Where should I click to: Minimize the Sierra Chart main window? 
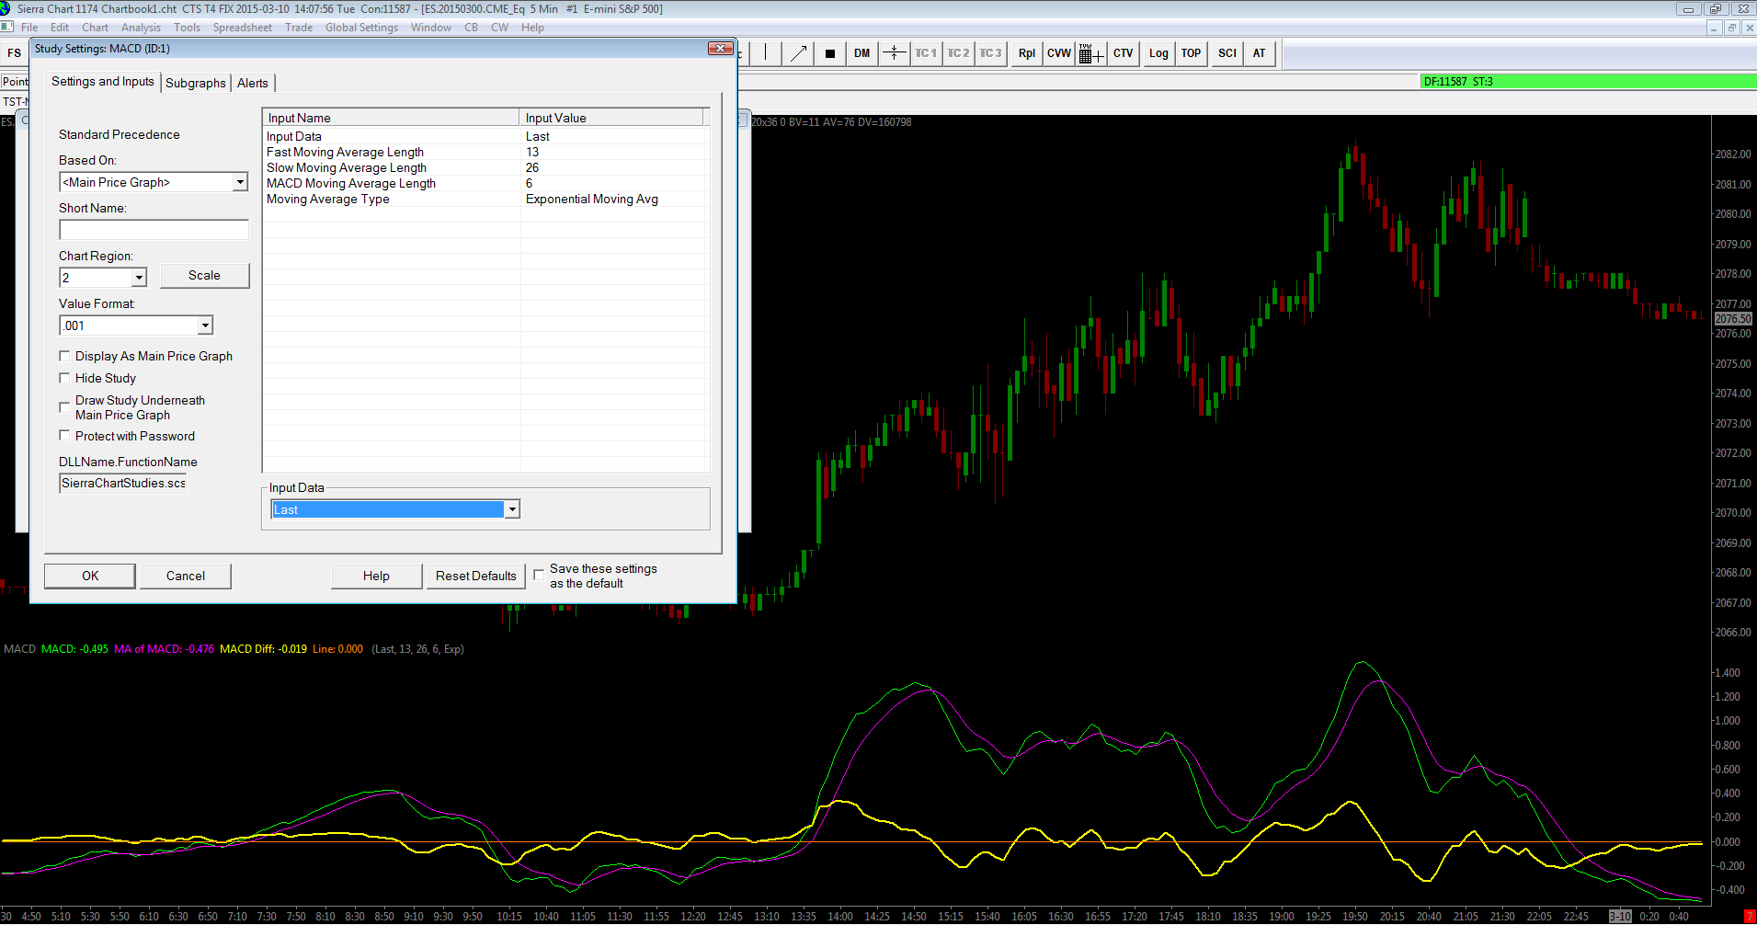[1688, 8]
